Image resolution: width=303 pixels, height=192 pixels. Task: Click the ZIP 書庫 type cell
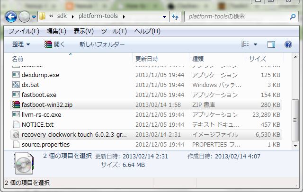pos(204,105)
